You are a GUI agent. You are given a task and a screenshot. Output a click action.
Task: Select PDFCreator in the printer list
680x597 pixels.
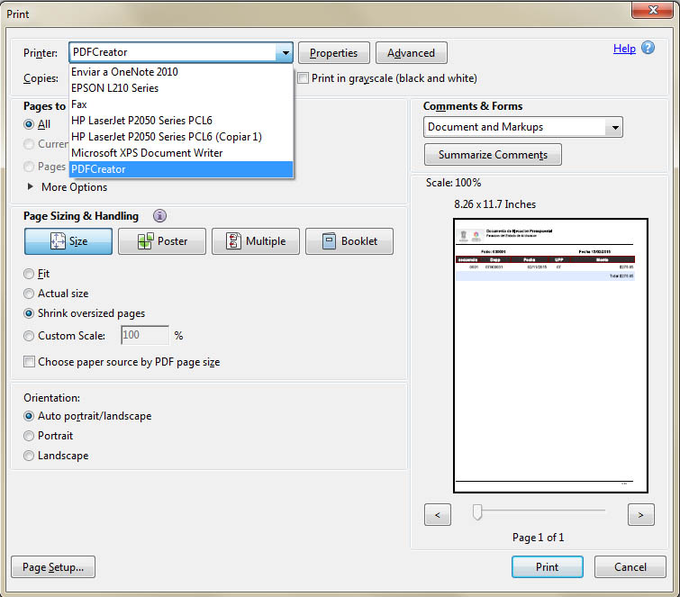click(181, 169)
